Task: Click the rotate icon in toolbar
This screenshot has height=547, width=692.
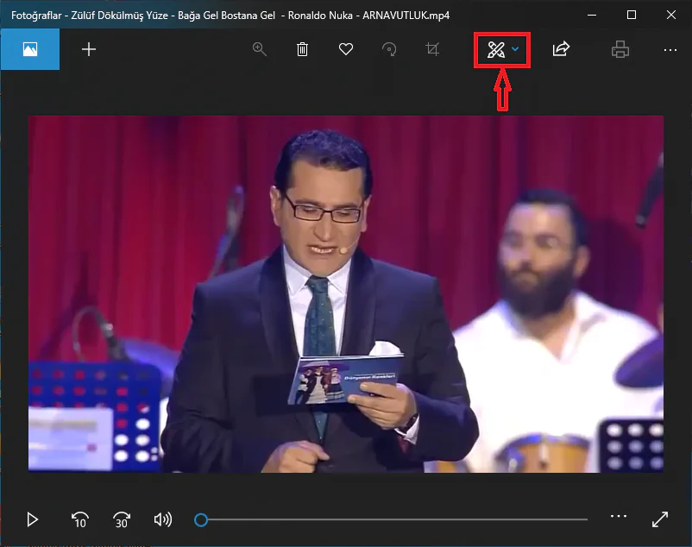Action: click(x=389, y=49)
